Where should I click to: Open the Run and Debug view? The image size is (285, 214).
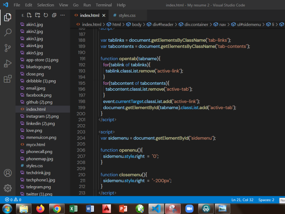tap(7, 63)
